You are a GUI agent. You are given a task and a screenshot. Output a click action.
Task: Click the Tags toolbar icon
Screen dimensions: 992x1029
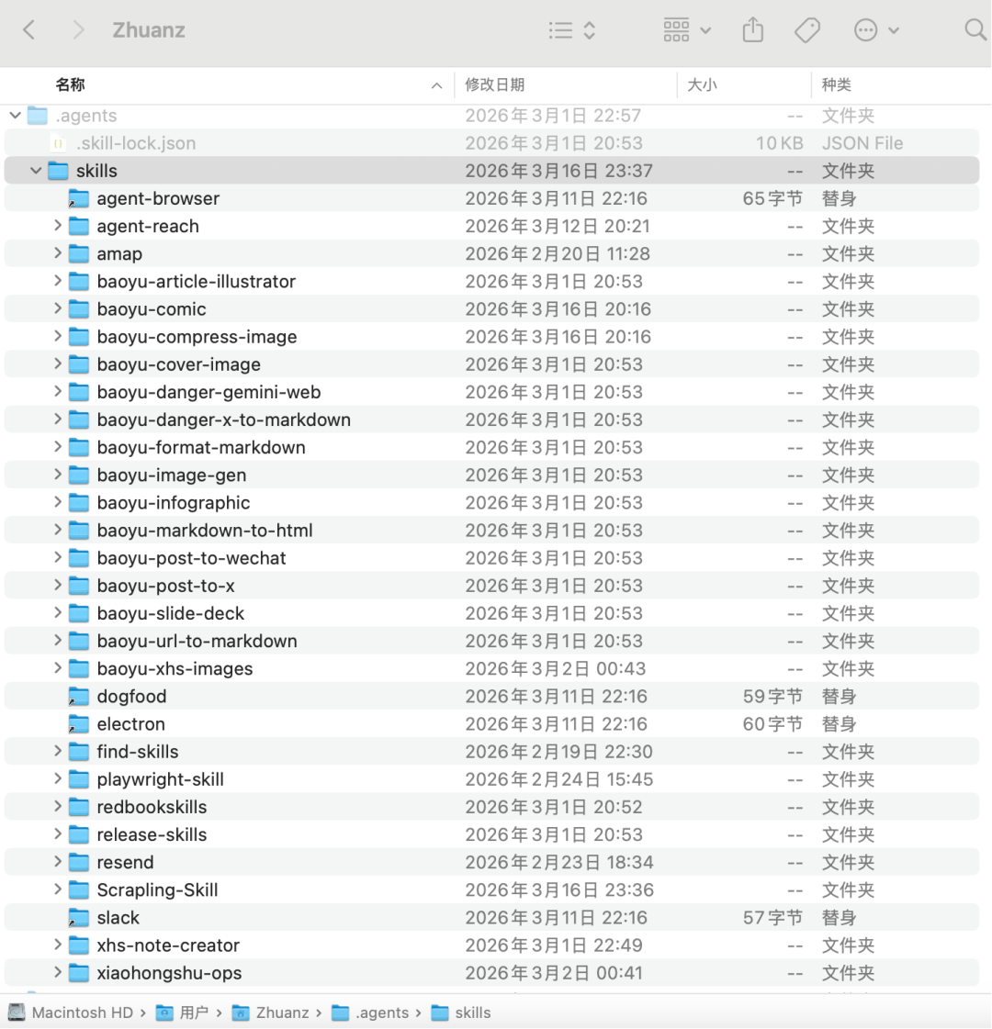click(x=806, y=30)
